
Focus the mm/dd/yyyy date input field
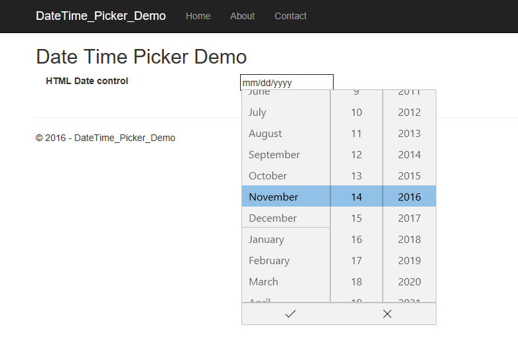(x=287, y=83)
